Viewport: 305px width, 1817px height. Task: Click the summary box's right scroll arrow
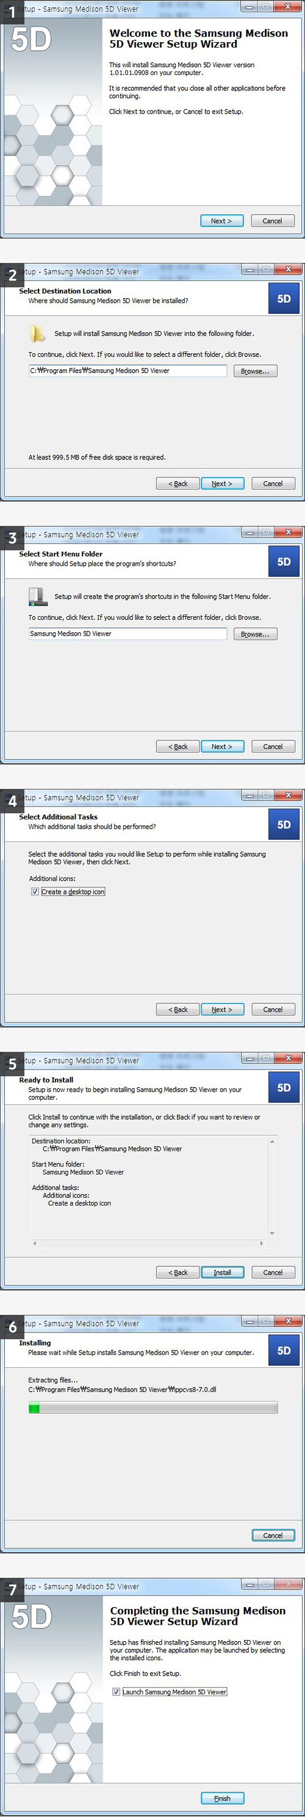click(262, 1243)
